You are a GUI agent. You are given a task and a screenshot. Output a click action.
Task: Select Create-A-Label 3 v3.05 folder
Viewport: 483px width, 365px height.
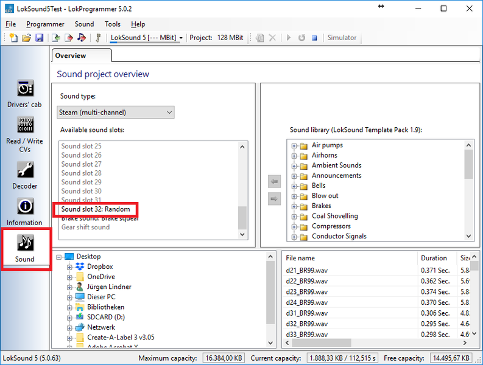(121, 337)
